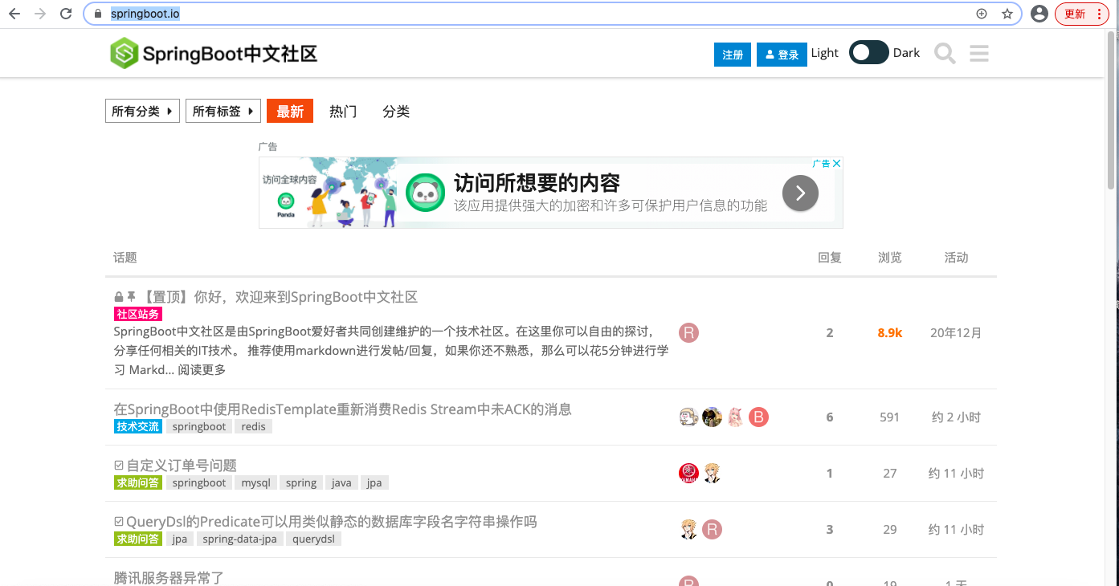The image size is (1119, 586).
Task: Open the search using the magnifier icon
Action: [944, 53]
